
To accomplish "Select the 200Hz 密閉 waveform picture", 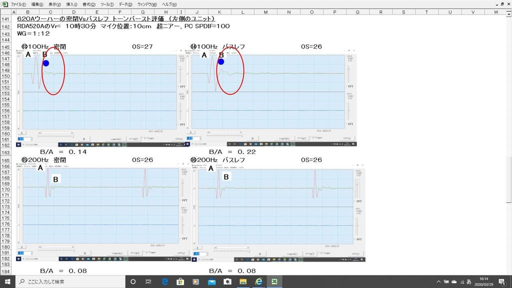I will [103, 212].
